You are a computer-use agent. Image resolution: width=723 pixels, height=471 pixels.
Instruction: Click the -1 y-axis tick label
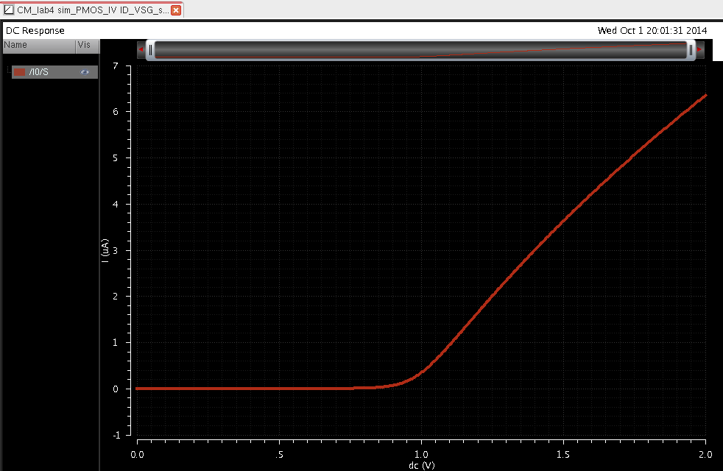(x=116, y=435)
